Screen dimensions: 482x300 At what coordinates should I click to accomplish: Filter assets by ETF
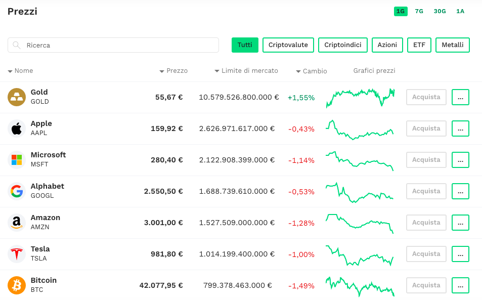[x=419, y=45]
